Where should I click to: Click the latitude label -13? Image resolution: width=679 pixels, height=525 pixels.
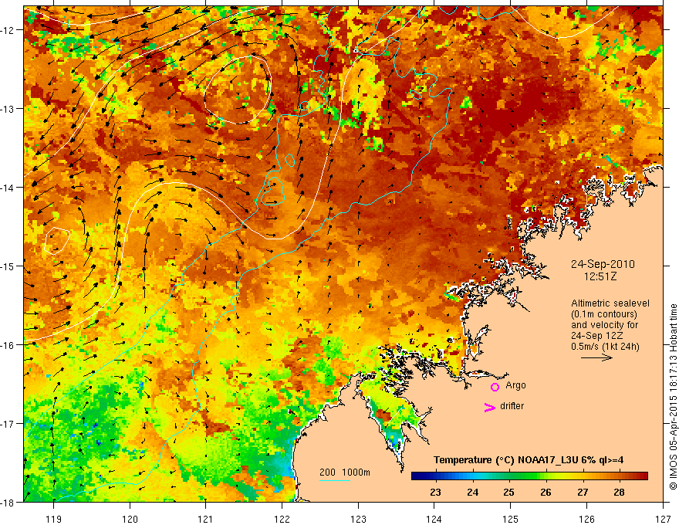pyautogui.click(x=8, y=109)
